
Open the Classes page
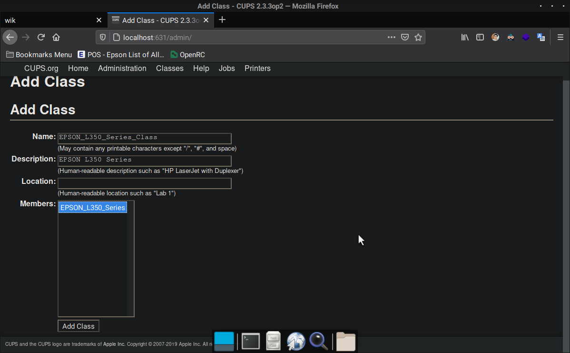(170, 69)
